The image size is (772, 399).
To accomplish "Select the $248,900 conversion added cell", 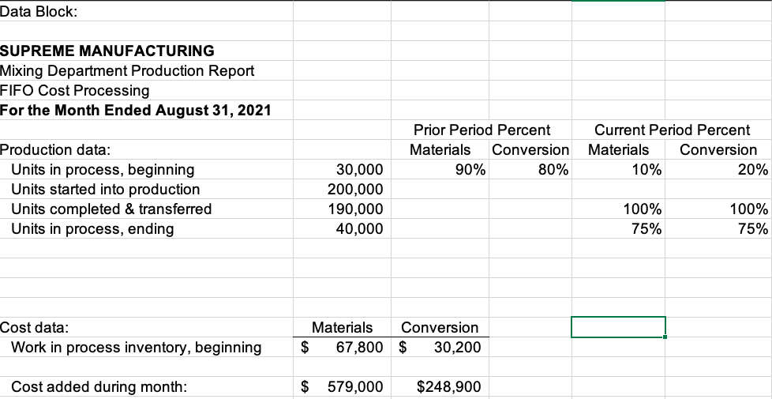I will point(440,386).
